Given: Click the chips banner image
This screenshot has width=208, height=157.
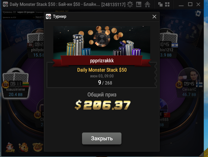Looking at the screenshot, I should [102, 41].
